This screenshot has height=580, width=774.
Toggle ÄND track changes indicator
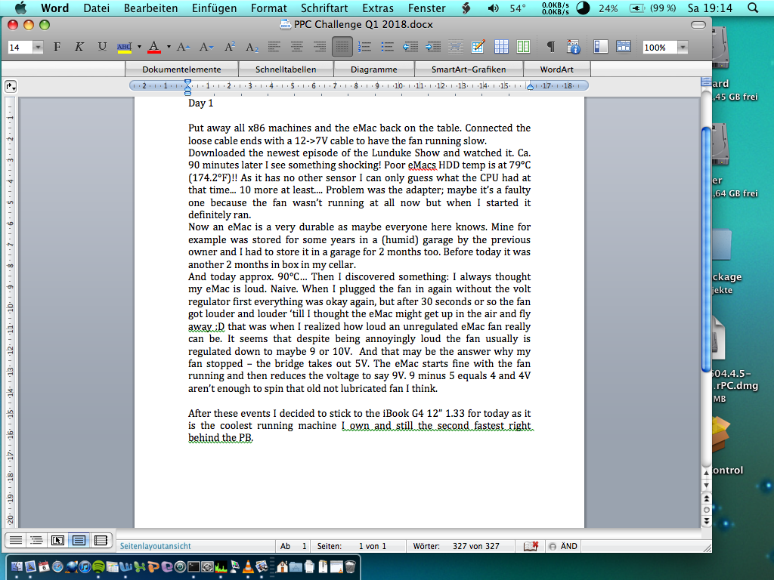pos(563,546)
